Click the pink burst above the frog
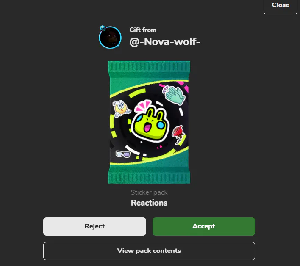Screen dimensions: 300x266 point(143,106)
